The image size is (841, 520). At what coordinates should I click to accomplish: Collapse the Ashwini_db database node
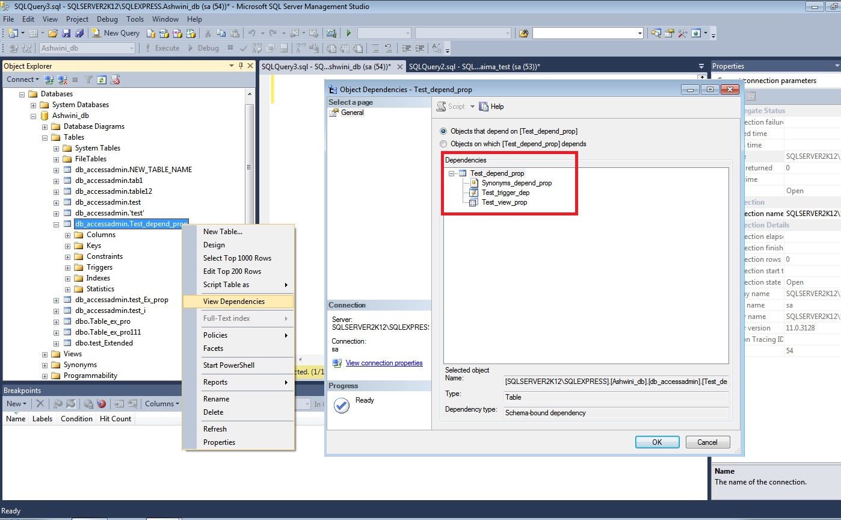pos(34,116)
